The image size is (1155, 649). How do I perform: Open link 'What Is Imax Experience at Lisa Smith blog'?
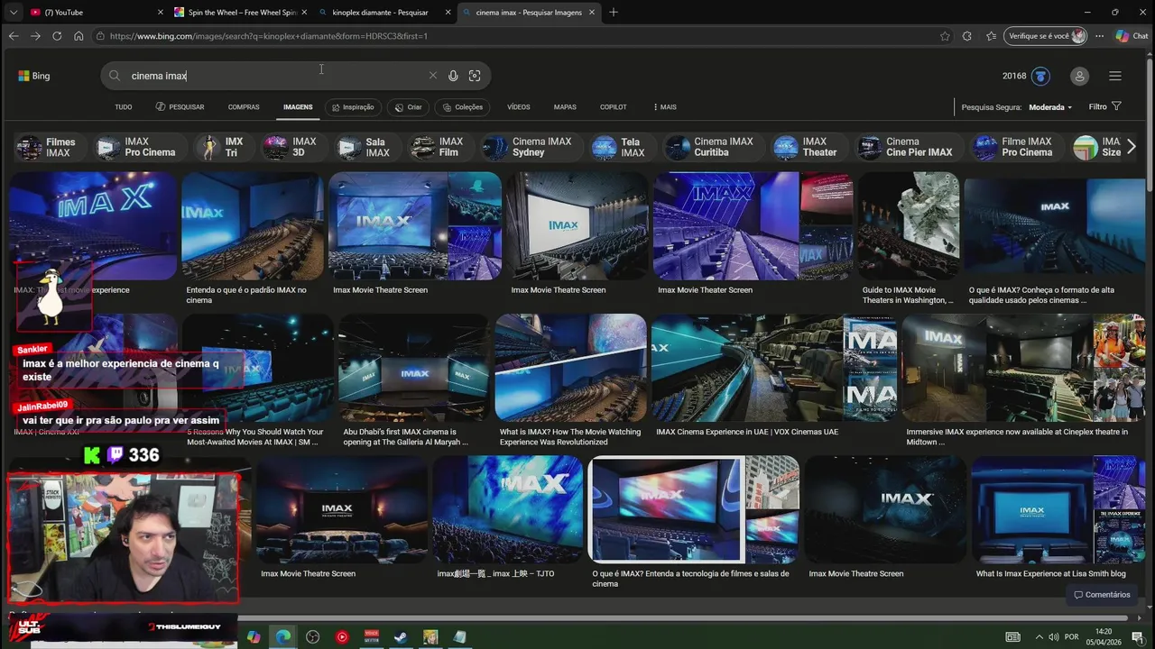click(x=1051, y=573)
